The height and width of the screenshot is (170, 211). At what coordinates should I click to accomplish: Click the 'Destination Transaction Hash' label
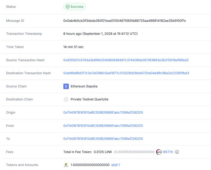29,73
